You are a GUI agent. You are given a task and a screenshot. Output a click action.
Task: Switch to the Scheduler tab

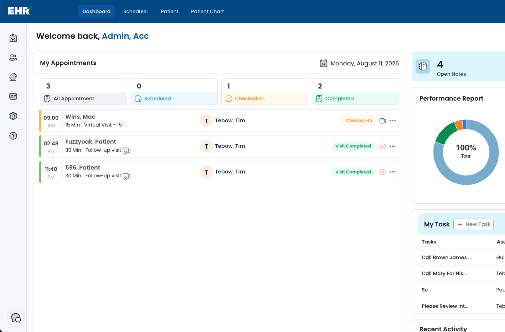136,11
